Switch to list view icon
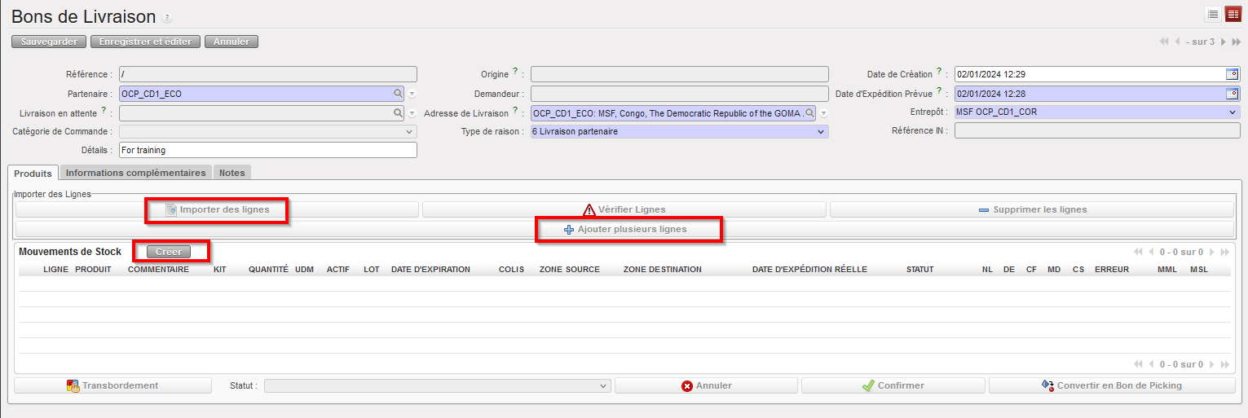The image size is (1248, 418). pyautogui.click(x=1213, y=14)
